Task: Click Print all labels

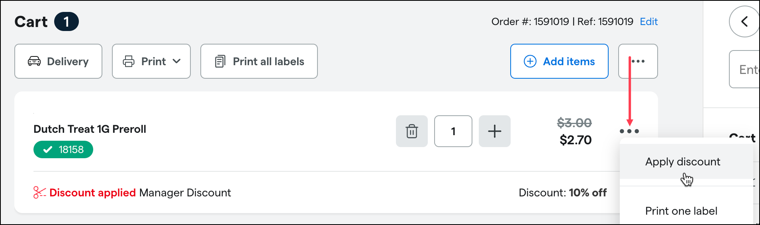Action: point(259,61)
